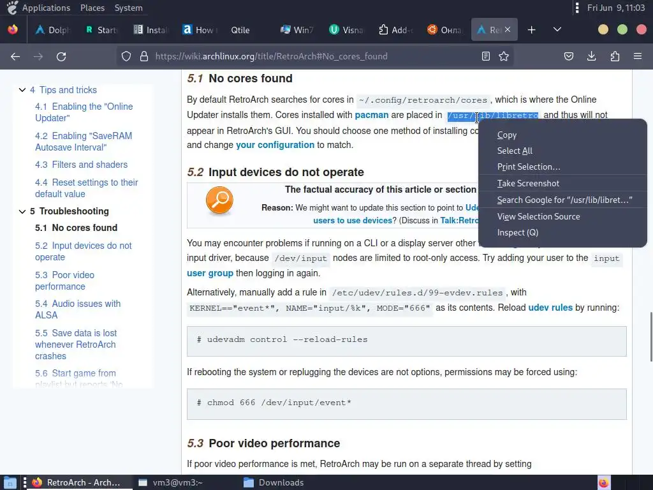
Task: Switch to the 'How' tab
Action: (x=201, y=29)
